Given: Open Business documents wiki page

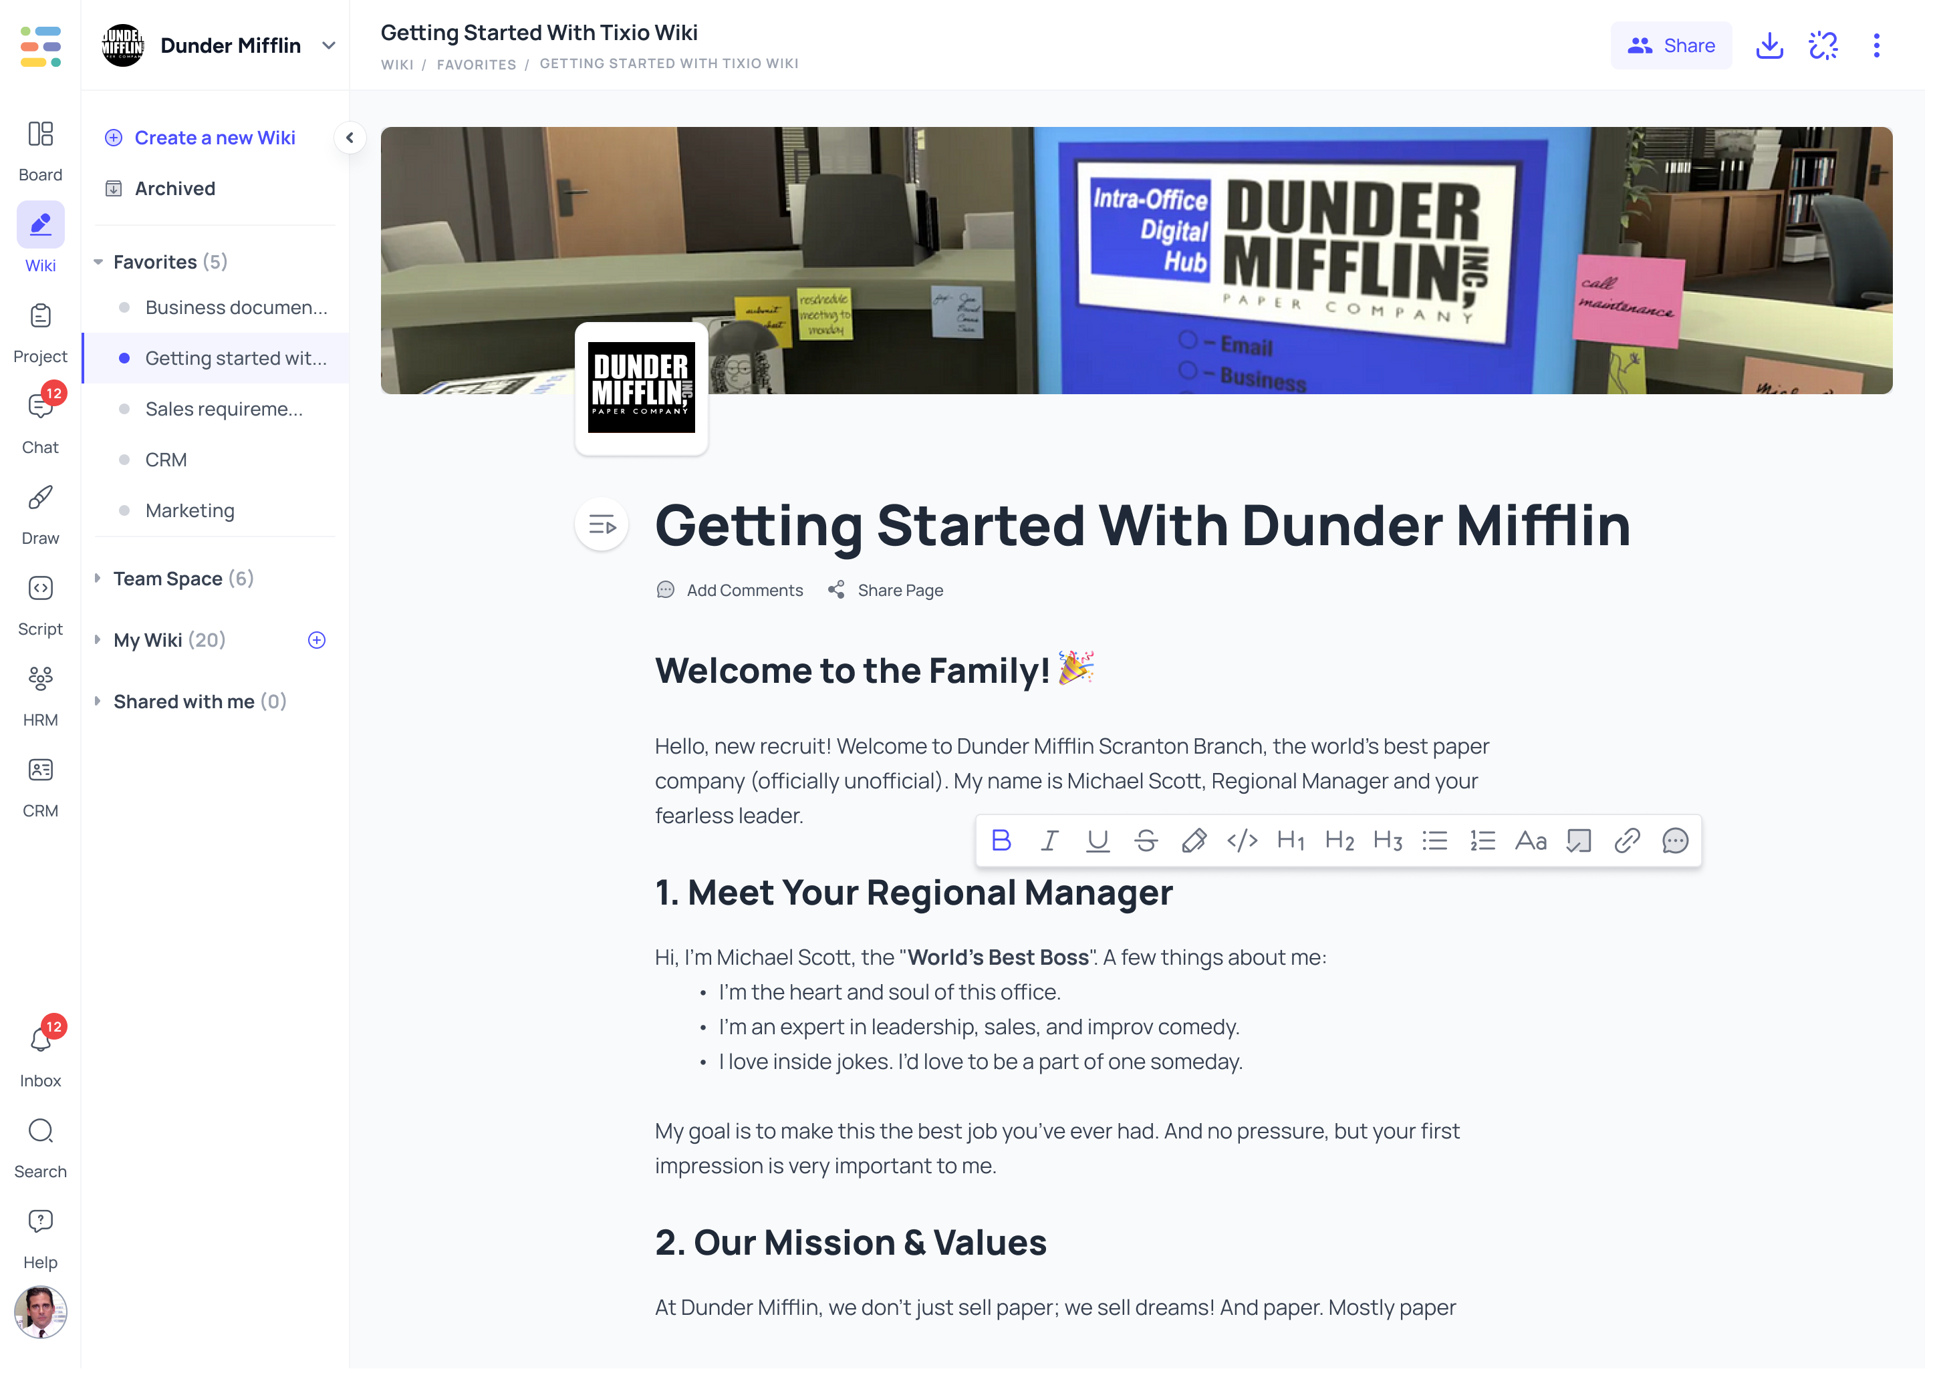Looking at the screenshot, I should pyautogui.click(x=216, y=307).
